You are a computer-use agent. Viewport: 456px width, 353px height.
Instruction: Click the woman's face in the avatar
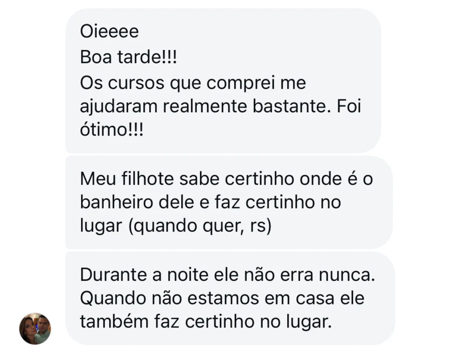pyautogui.click(x=29, y=327)
